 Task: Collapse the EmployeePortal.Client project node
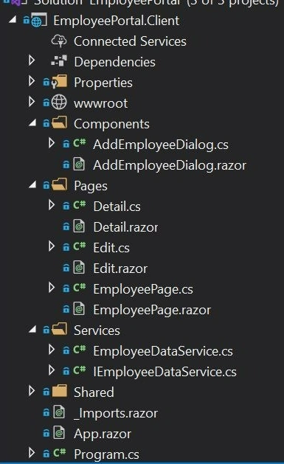[x=13, y=20]
